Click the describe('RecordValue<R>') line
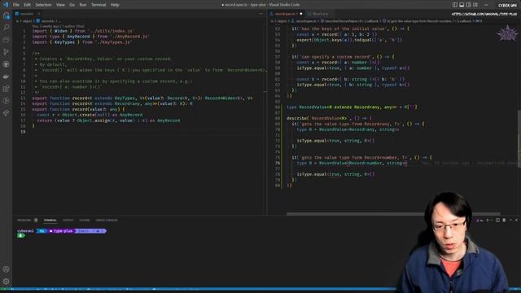Viewport: 521px width, 293px height. click(x=329, y=118)
